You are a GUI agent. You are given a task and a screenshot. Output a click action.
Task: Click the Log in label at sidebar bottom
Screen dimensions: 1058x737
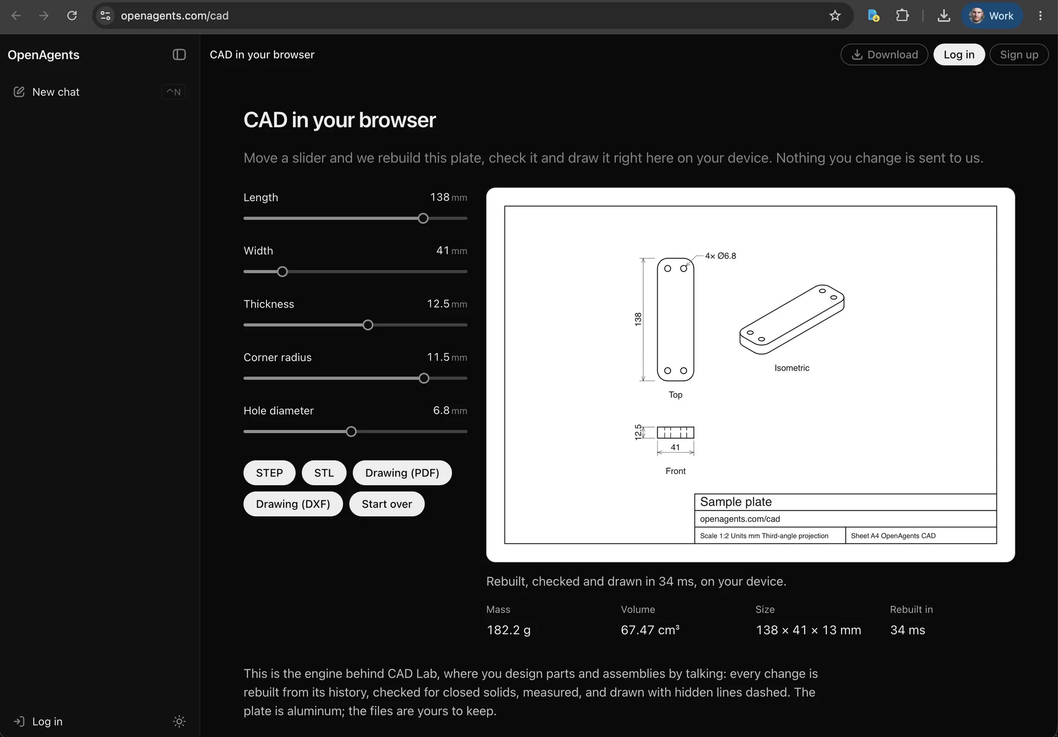click(x=47, y=721)
